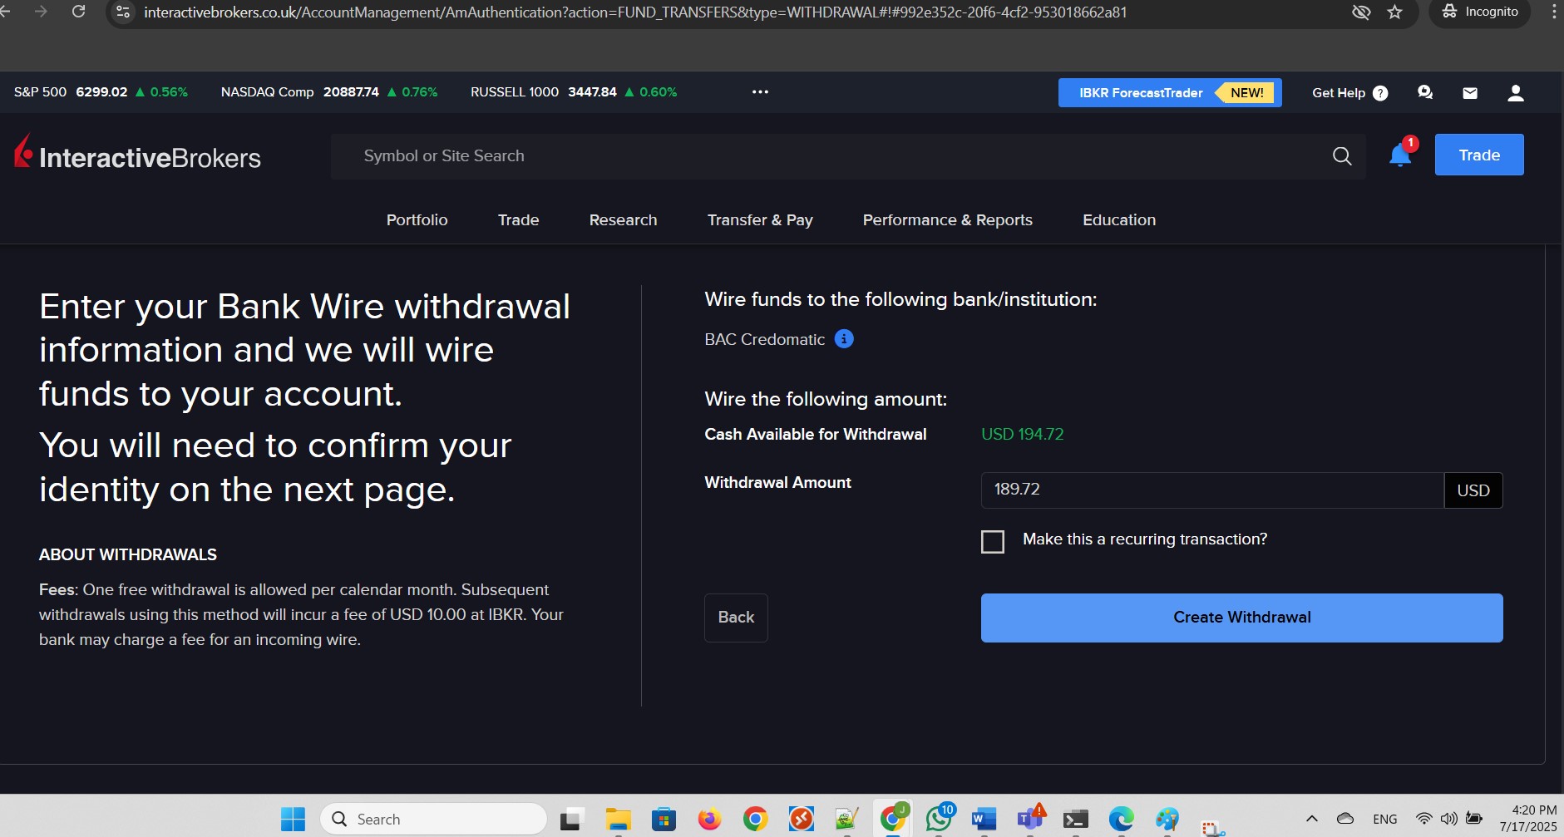Open File Explorer from taskbar

pos(618,820)
